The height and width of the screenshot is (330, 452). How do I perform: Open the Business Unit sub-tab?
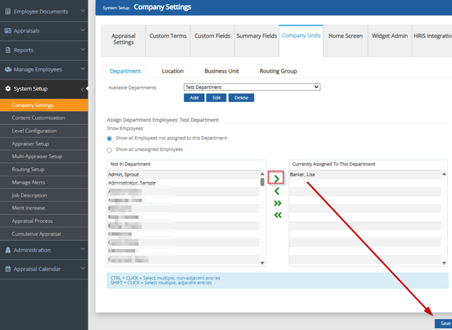point(221,71)
